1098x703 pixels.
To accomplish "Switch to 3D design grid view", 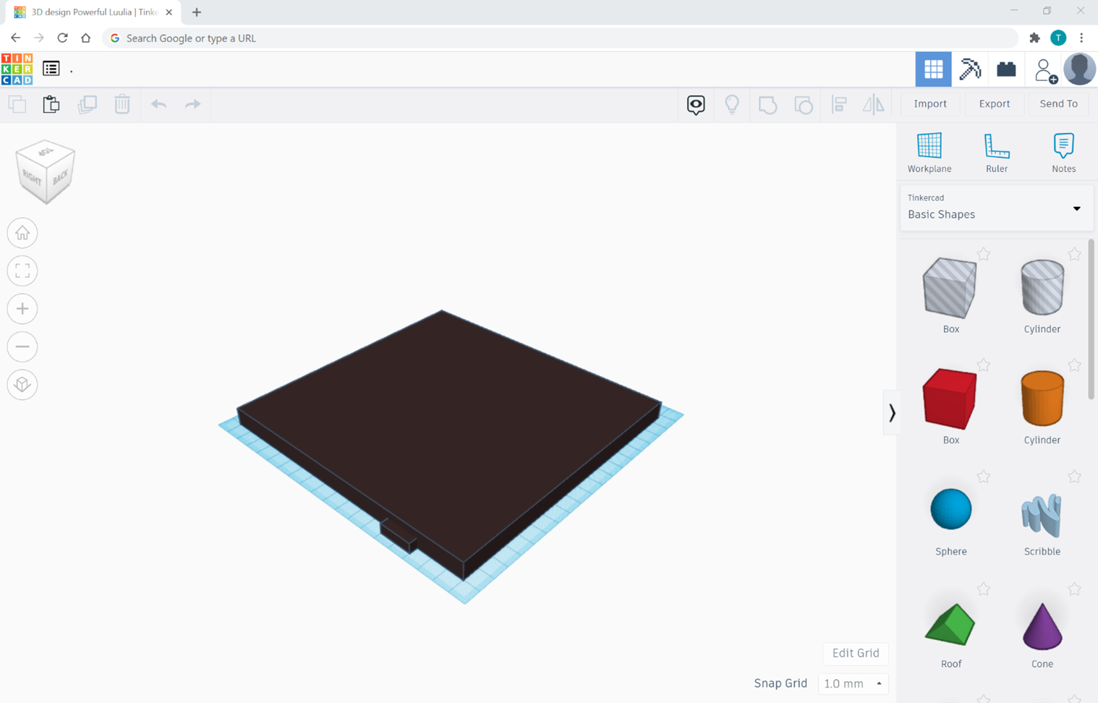I will [x=933, y=69].
